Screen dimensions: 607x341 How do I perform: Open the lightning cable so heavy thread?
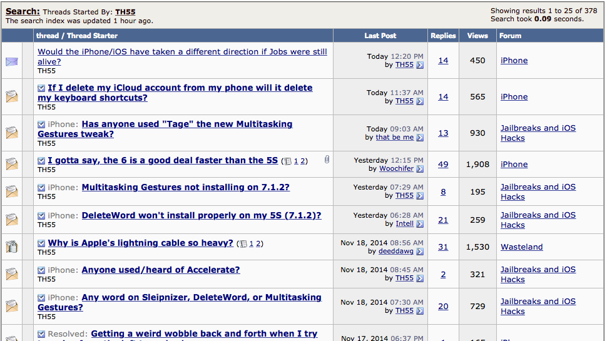[x=141, y=243]
